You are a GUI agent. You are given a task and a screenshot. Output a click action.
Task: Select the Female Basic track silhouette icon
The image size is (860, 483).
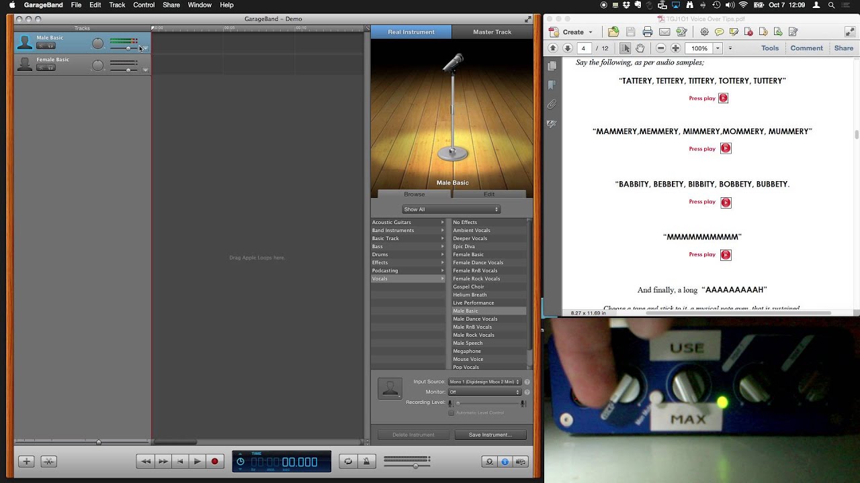coord(25,64)
